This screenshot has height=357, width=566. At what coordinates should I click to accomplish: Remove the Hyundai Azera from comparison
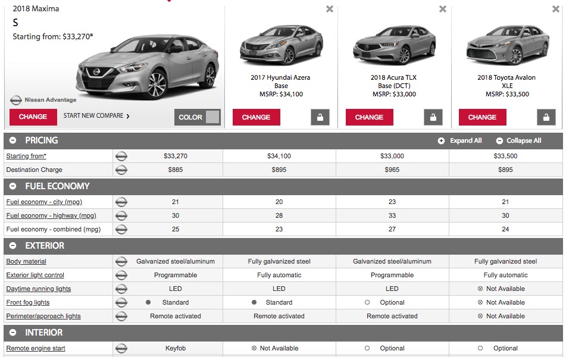tap(330, 9)
